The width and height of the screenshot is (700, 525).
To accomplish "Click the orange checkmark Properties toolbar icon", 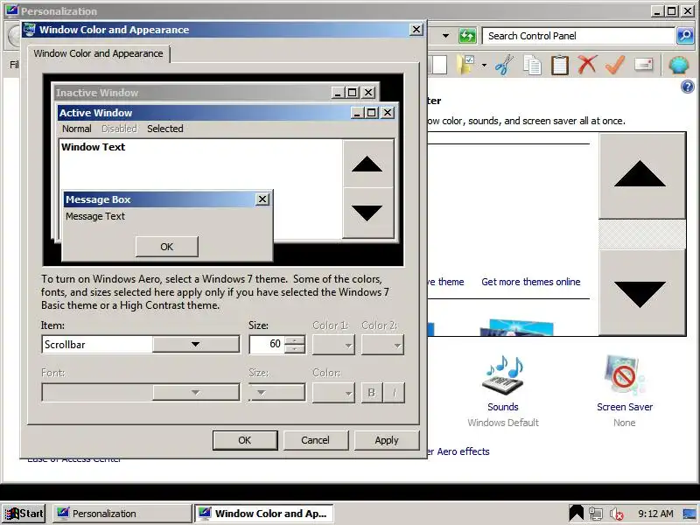I will tap(615, 65).
